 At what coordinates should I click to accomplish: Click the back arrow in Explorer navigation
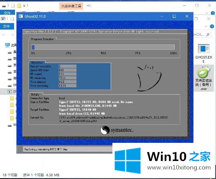pos(4,35)
